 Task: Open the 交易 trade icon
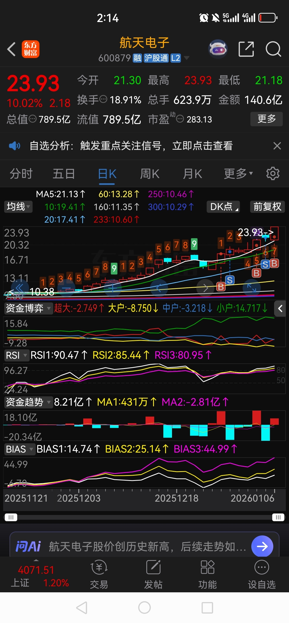pos(99,574)
